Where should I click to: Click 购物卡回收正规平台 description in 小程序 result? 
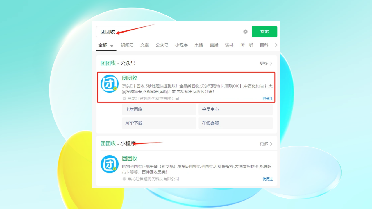(x=197, y=169)
